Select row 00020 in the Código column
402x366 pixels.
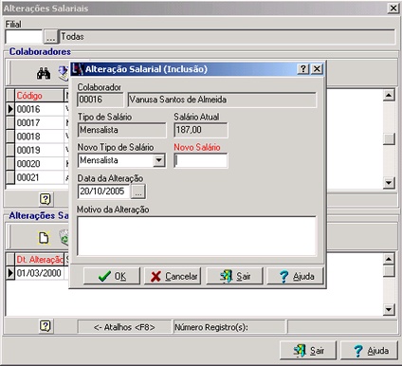pyautogui.click(x=40, y=164)
